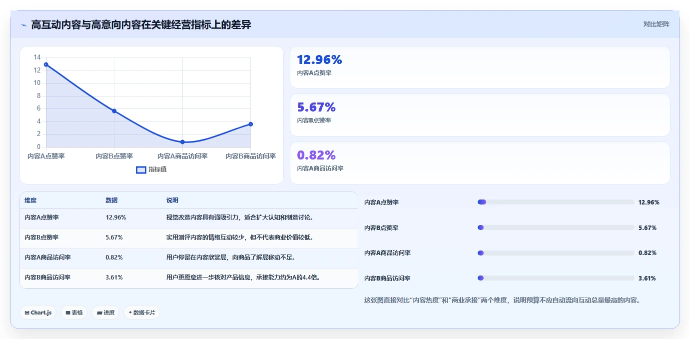Click the 5.67% stat card
The height and width of the screenshot is (339, 690).
click(x=480, y=115)
